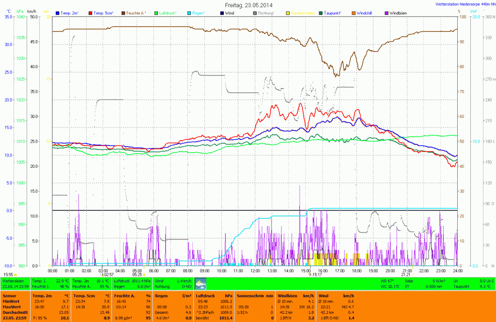Click the purple Windböen legend square
Viewport: 496px width, 322px height.
pos(387,13)
